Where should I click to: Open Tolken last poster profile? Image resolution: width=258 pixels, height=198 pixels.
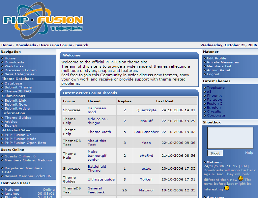click(146, 179)
